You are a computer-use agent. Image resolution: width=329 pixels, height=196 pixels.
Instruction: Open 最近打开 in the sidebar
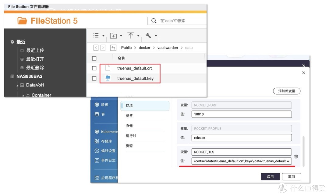coord(35,59)
